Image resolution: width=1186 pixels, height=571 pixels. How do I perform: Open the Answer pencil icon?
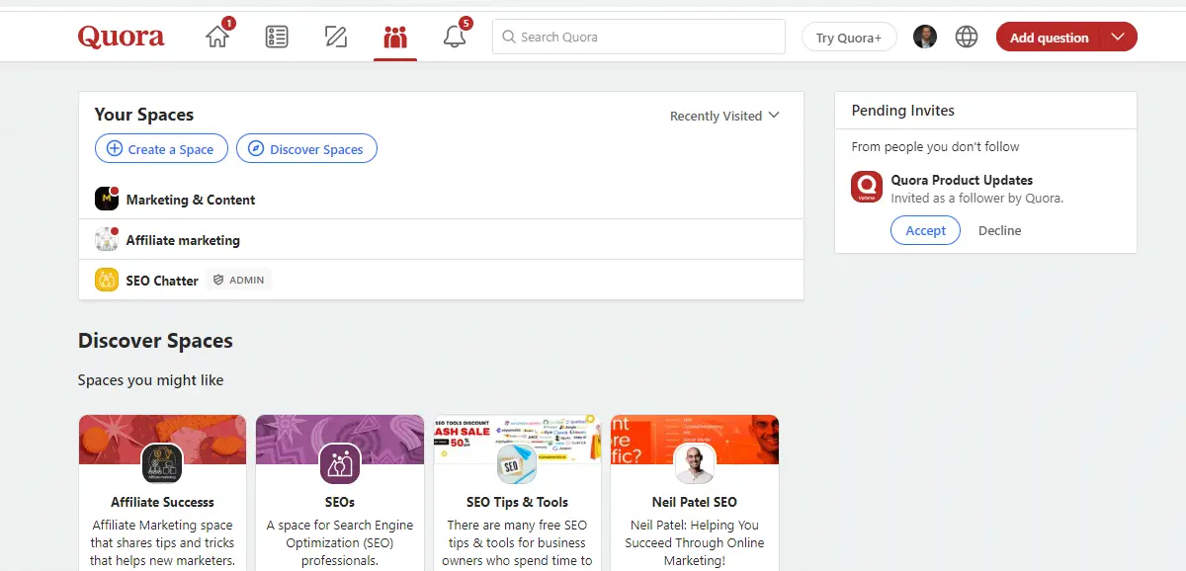tap(336, 38)
